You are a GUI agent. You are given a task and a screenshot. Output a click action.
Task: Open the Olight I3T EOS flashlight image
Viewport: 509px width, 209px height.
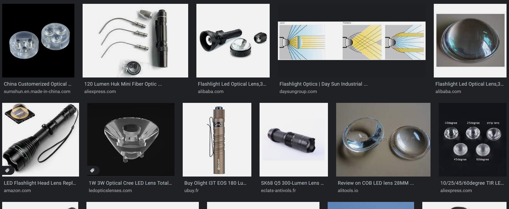tap(217, 140)
